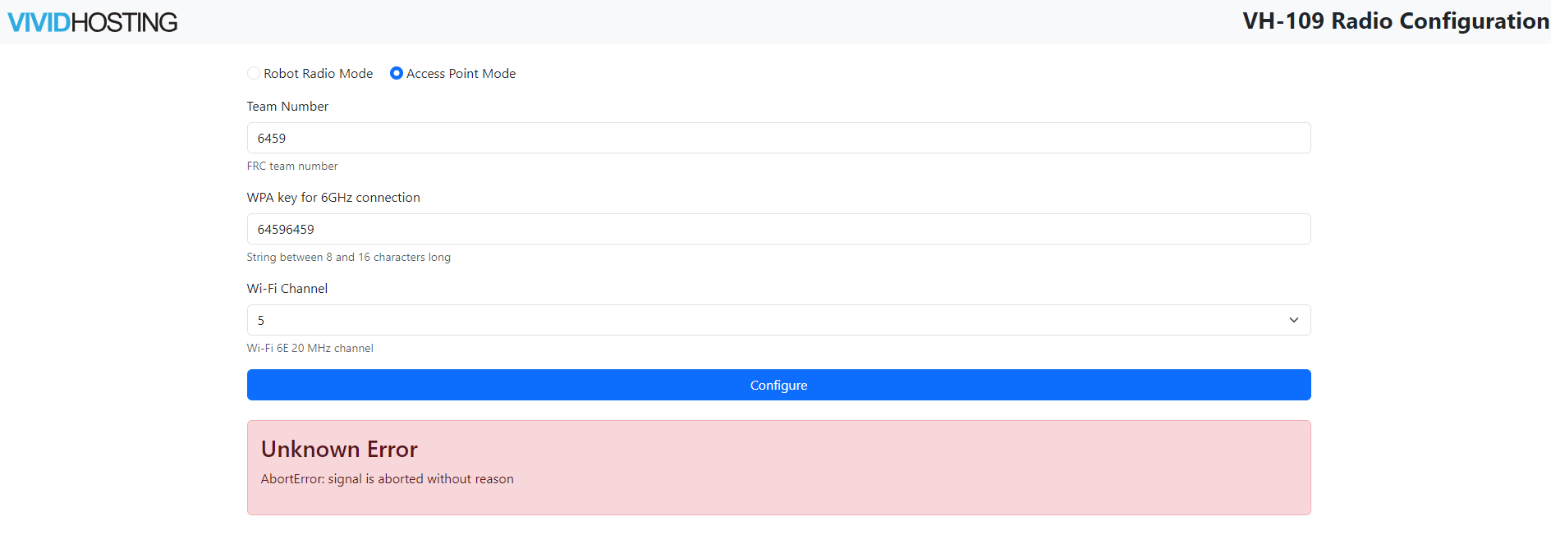
Task: Click the Wi-Fi Channel field label
Action: 287,289
